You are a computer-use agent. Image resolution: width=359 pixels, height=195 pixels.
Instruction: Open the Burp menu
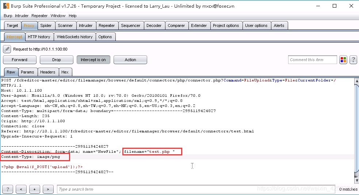click(8, 16)
